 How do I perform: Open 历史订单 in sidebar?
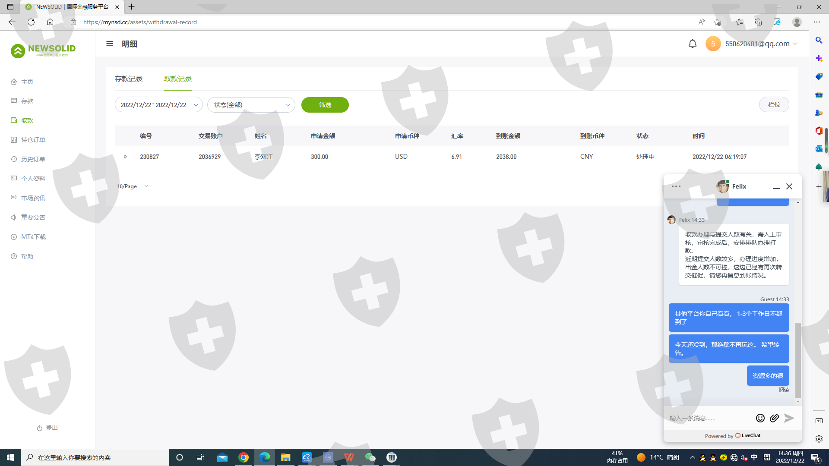pos(33,159)
